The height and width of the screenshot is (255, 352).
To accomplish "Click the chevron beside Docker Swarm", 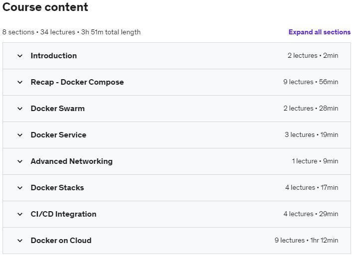I will [x=20, y=109].
